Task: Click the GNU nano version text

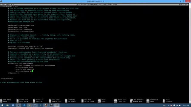Action: click(x=8, y=4)
